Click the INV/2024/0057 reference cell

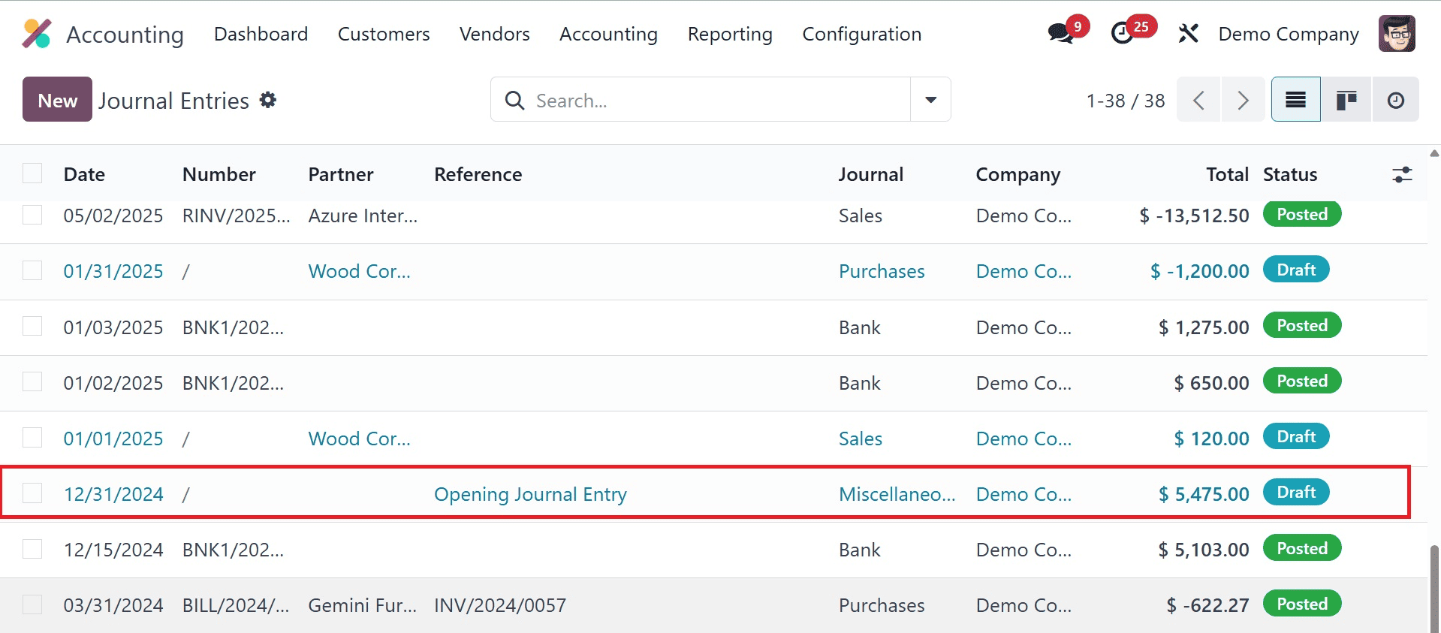pyautogui.click(x=500, y=605)
